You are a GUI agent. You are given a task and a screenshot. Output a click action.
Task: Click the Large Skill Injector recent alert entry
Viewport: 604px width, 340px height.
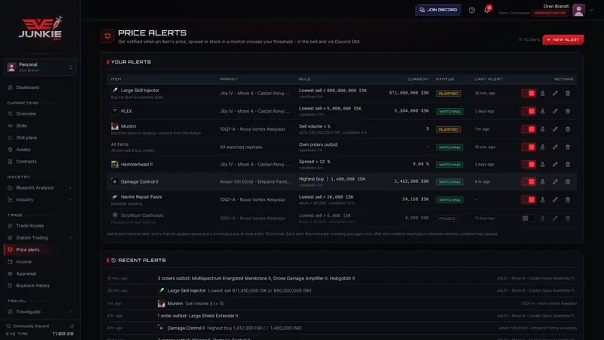(x=342, y=291)
